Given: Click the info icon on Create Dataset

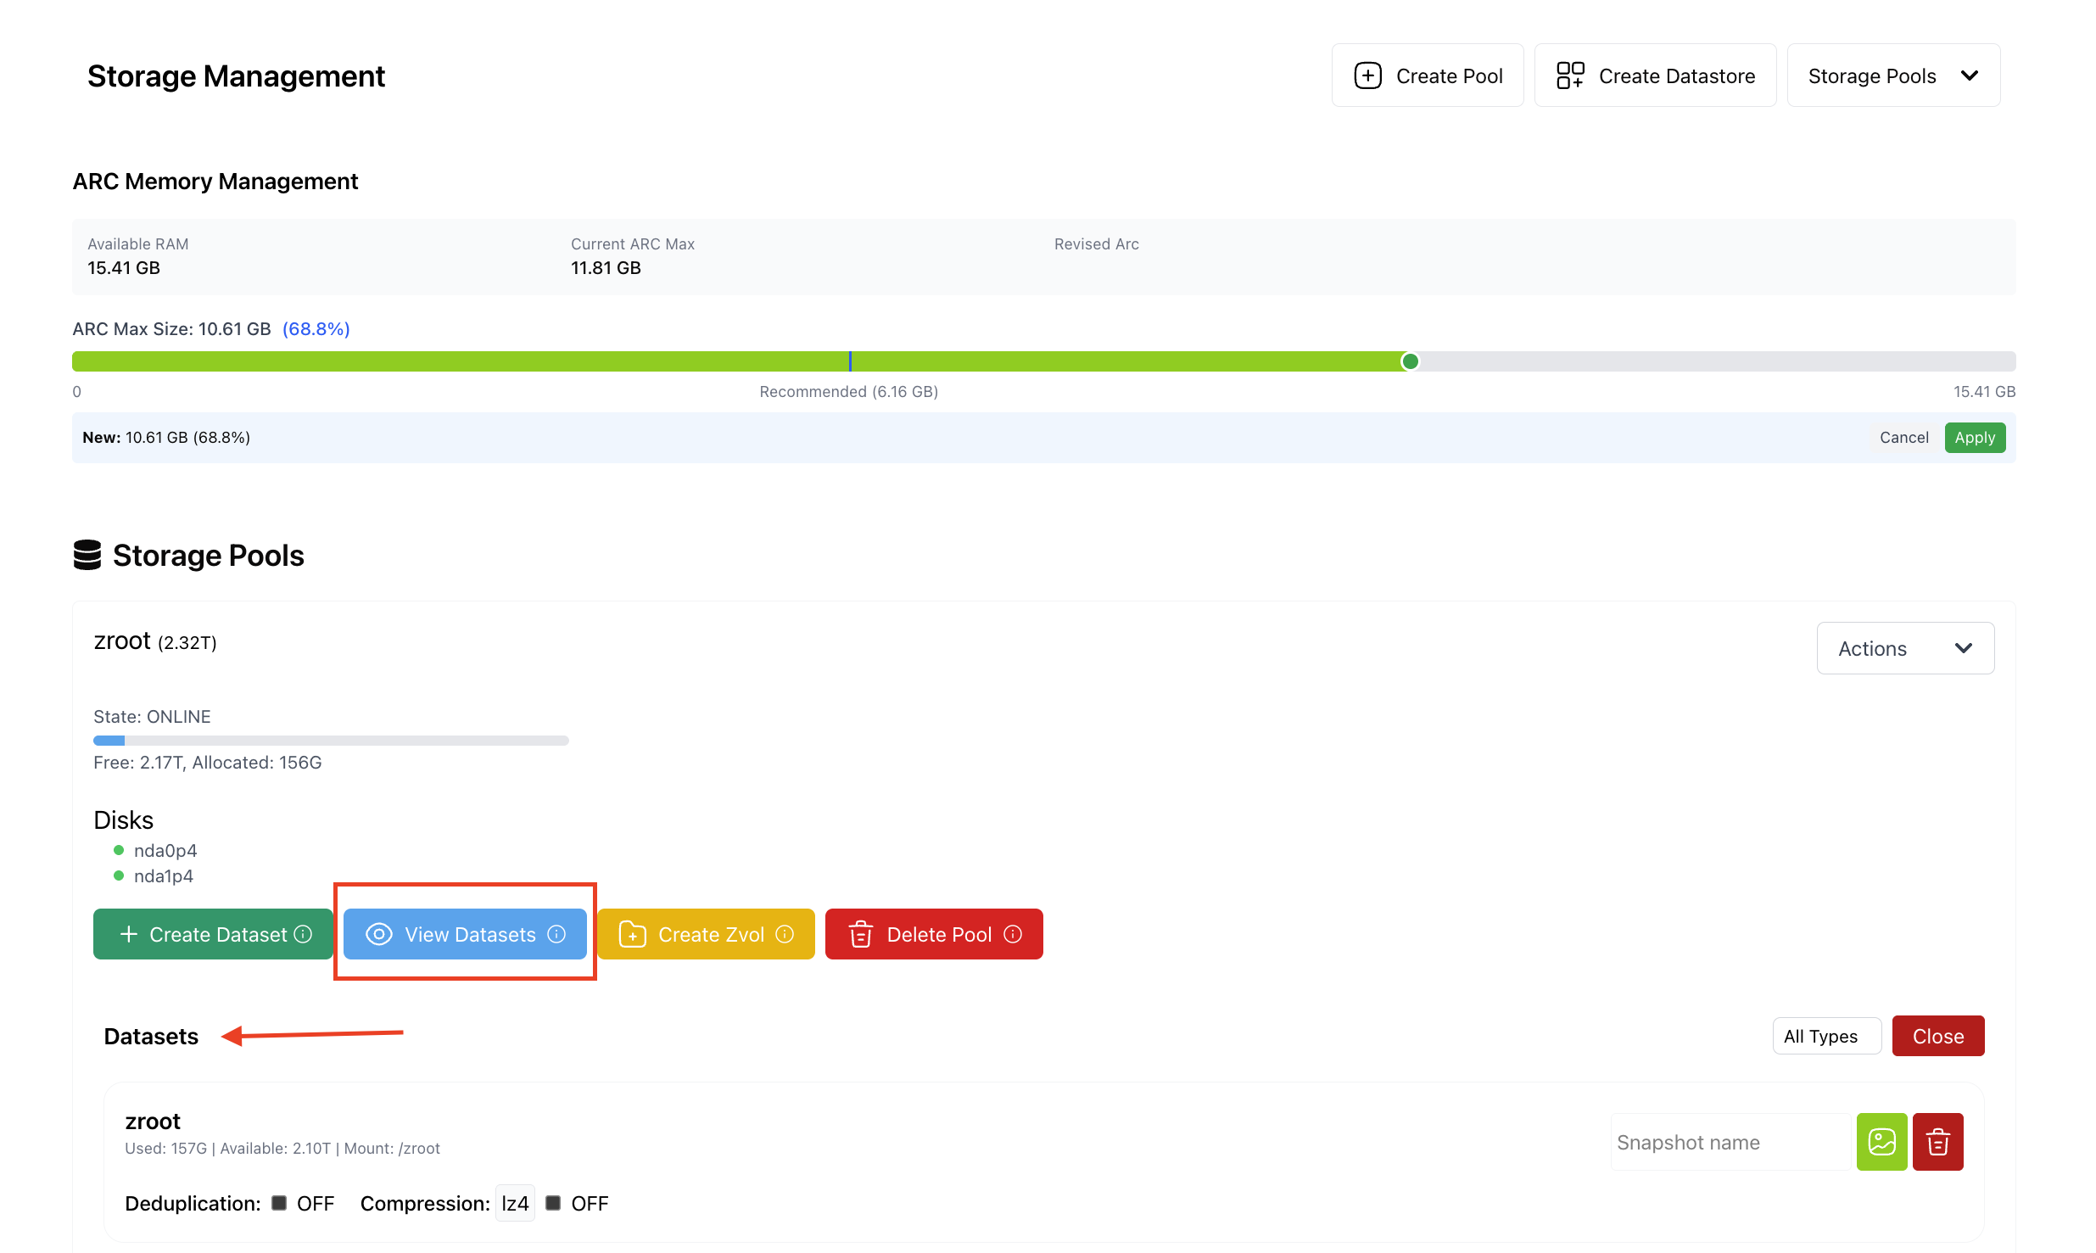Looking at the screenshot, I should 303,934.
